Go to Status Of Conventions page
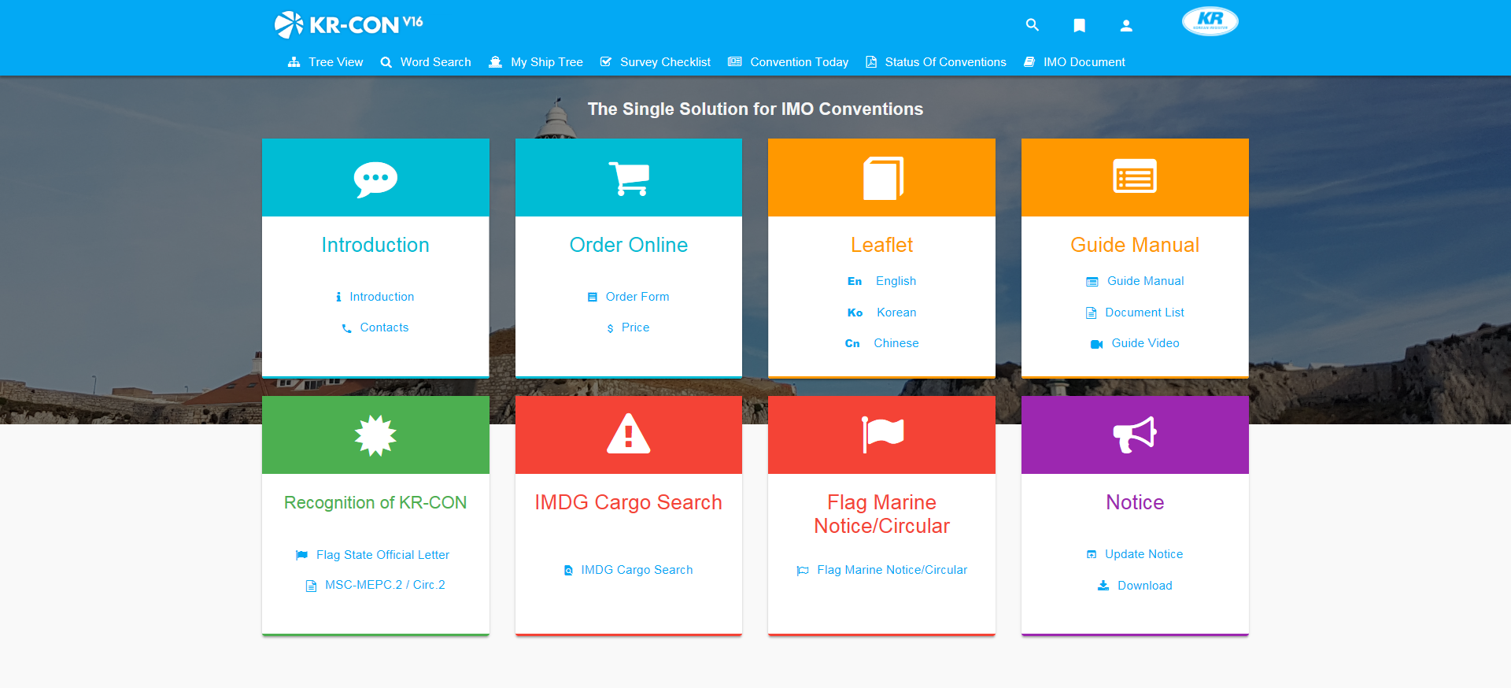Screen dimensions: 1511x688 click(936, 62)
